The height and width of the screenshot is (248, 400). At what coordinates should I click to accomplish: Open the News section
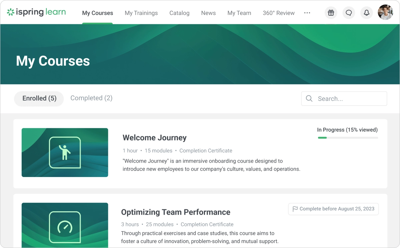coord(208,13)
